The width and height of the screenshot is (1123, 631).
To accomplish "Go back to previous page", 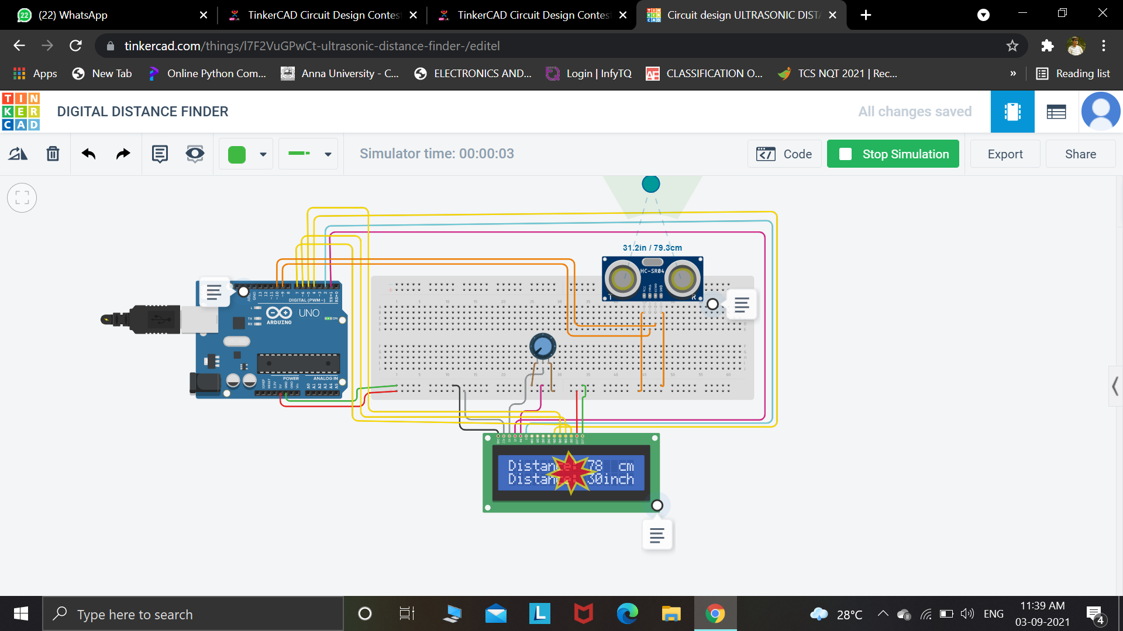I will [19, 46].
